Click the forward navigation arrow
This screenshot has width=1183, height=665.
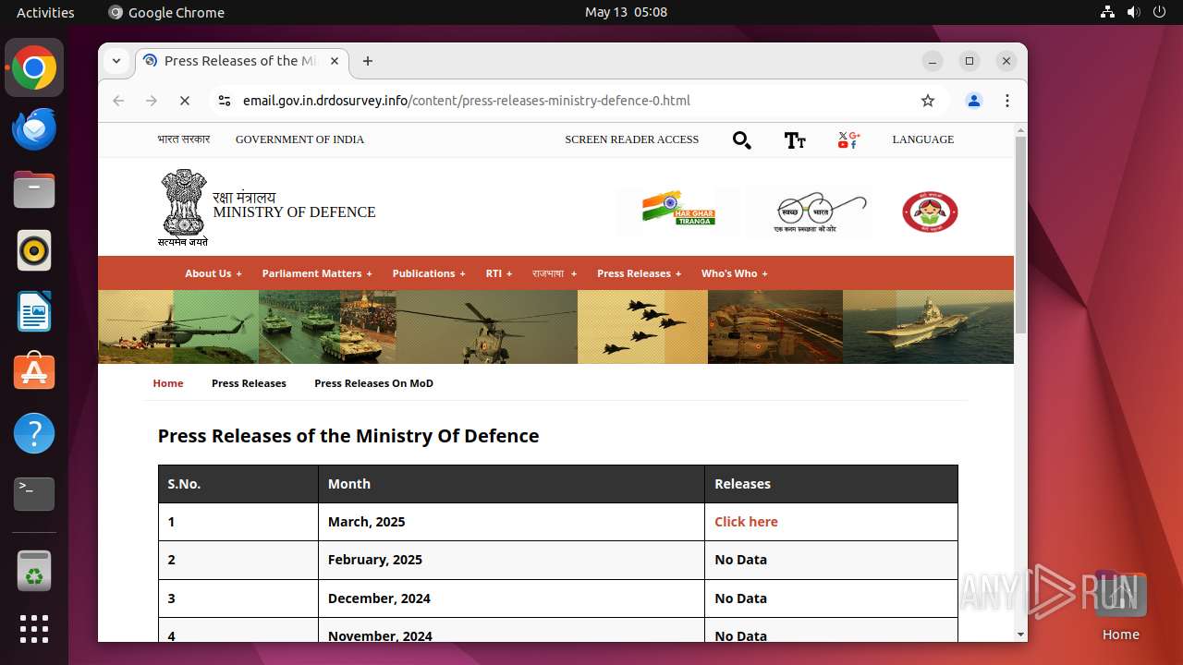tap(152, 101)
